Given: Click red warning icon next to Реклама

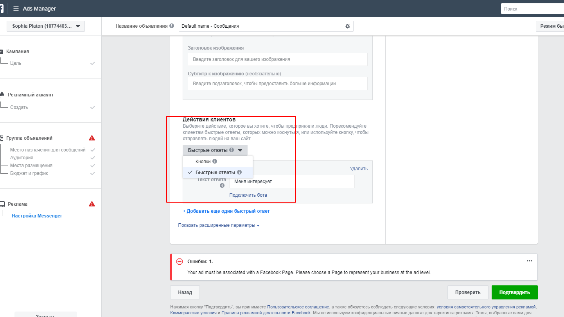Looking at the screenshot, I should pos(92,204).
